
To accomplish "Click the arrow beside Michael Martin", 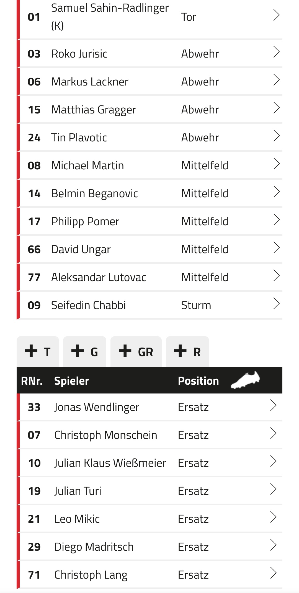I will 276,164.
